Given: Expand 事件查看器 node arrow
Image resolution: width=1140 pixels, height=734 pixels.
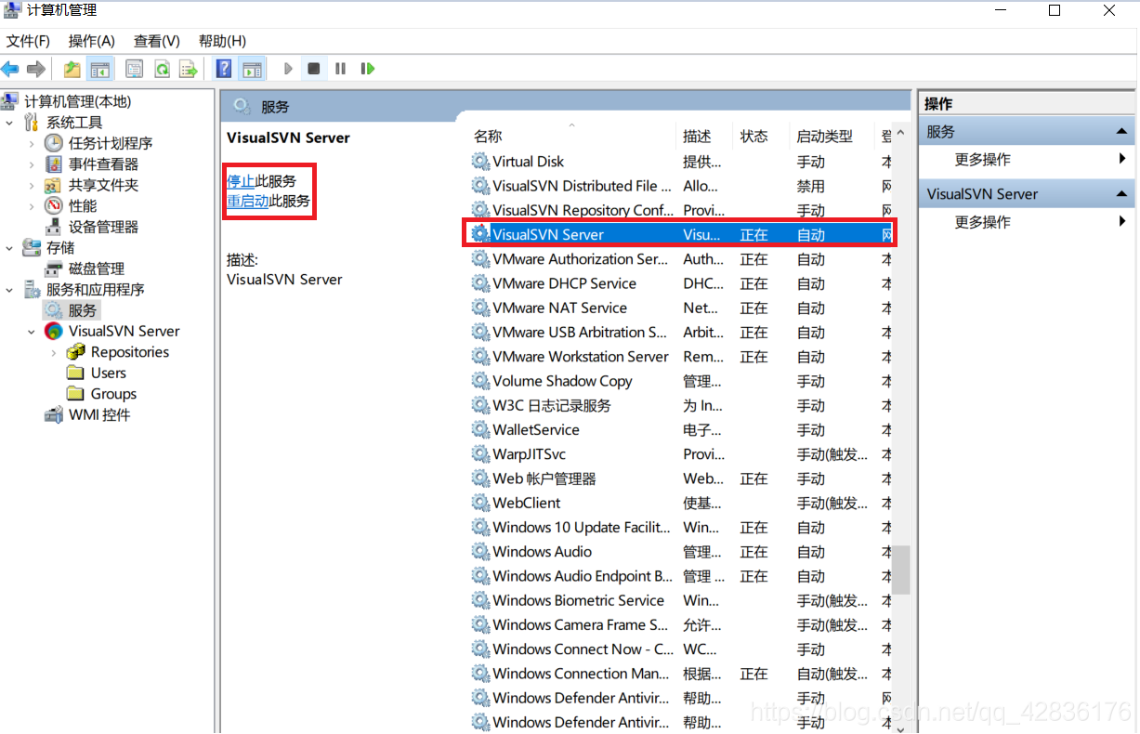Looking at the screenshot, I should coord(32,164).
